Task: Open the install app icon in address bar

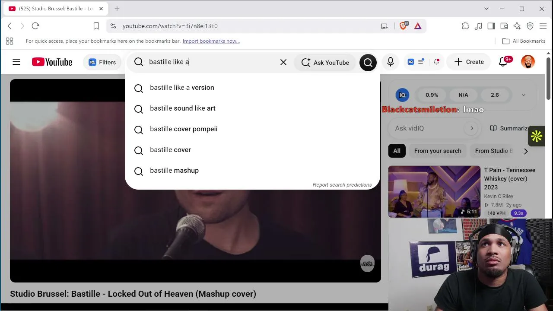Action: [384, 26]
